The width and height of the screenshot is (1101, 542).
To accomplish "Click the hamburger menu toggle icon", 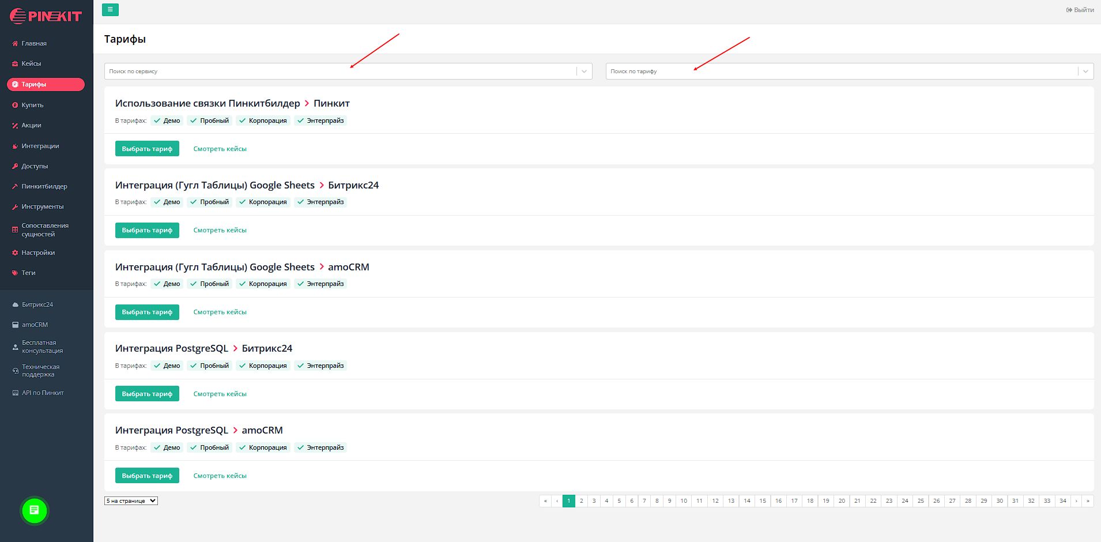I will click(110, 10).
